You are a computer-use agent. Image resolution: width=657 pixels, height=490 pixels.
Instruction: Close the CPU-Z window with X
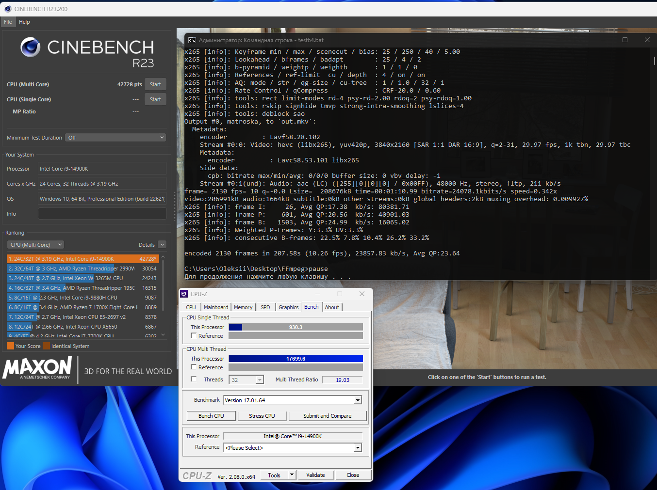tap(361, 294)
